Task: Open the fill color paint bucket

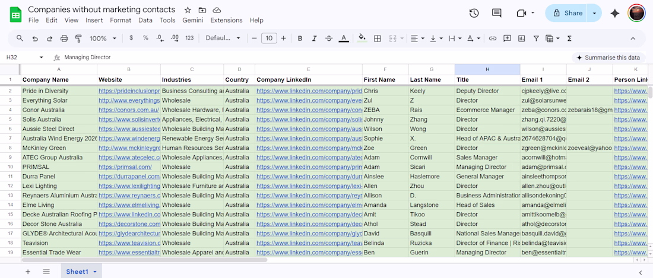Action: coord(362,38)
